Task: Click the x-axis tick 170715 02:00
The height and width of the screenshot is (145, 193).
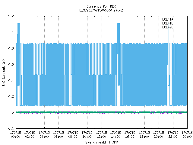Action: pyautogui.click(x=30, y=135)
